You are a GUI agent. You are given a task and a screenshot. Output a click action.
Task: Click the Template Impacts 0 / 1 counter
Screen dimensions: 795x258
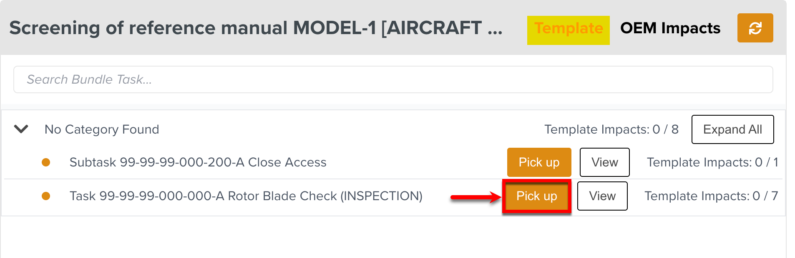(x=712, y=162)
